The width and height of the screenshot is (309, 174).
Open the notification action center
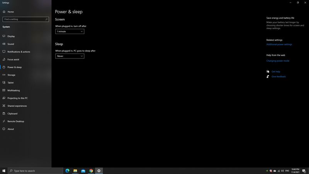coord(304,171)
